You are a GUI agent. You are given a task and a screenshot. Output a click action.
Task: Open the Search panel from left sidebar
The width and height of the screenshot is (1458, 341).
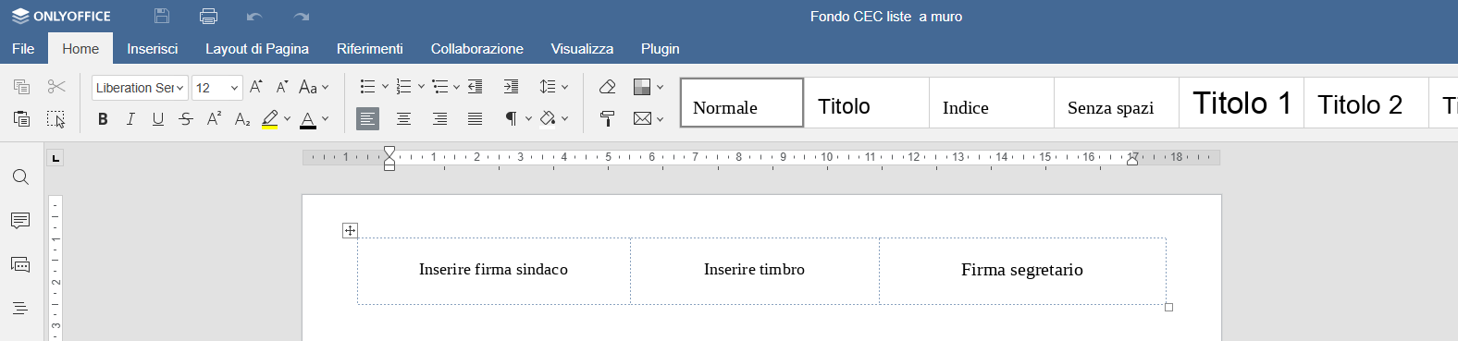tap(20, 177)
